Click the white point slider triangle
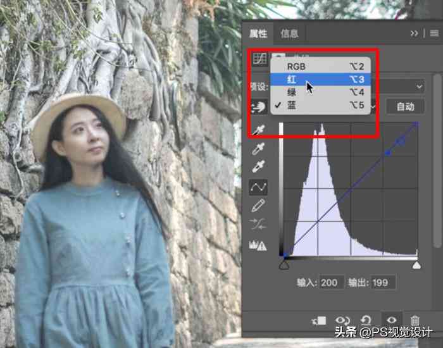The height and width of the screenshot is (348, 443). [x=416, y=266]
